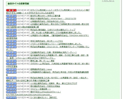The image size is (123, 99).
Task: Open the ひまわりの町北竜町より トップ link
Action: [53, 30]
